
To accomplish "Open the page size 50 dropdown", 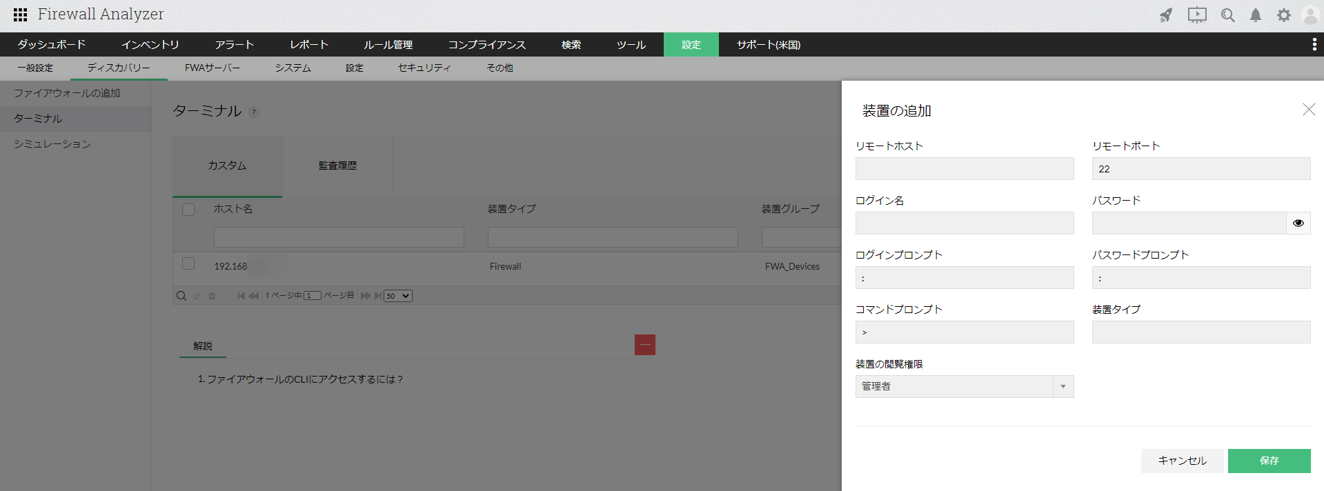I will (397, 296).
